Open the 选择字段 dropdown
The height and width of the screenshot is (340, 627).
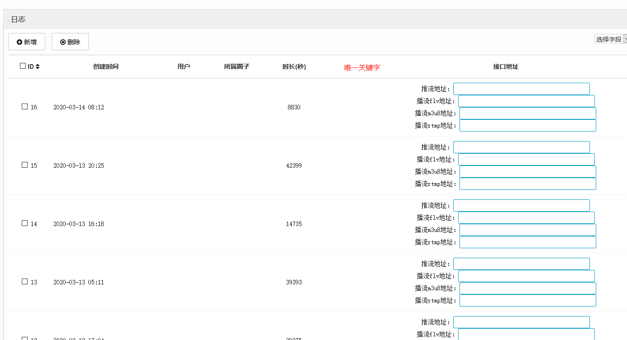(610, 39)
